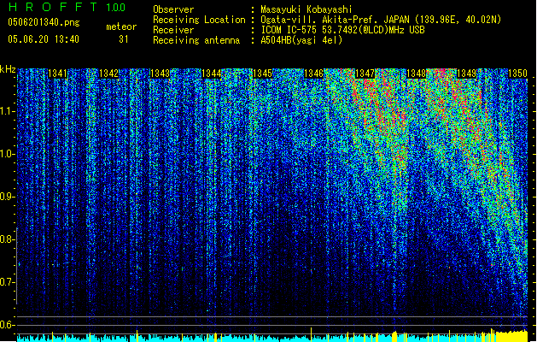Click the Receiving Location label
537x342 pixels.
[199, 20]
